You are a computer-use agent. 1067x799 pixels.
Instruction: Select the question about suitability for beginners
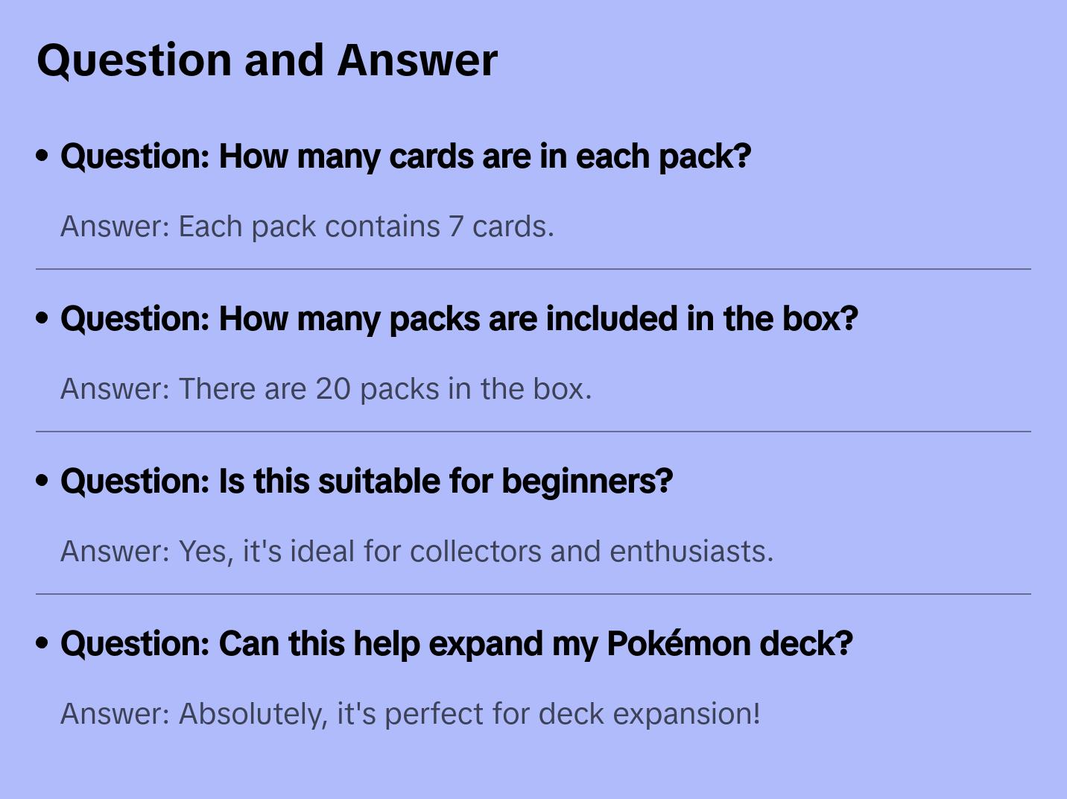click(367, 481)
